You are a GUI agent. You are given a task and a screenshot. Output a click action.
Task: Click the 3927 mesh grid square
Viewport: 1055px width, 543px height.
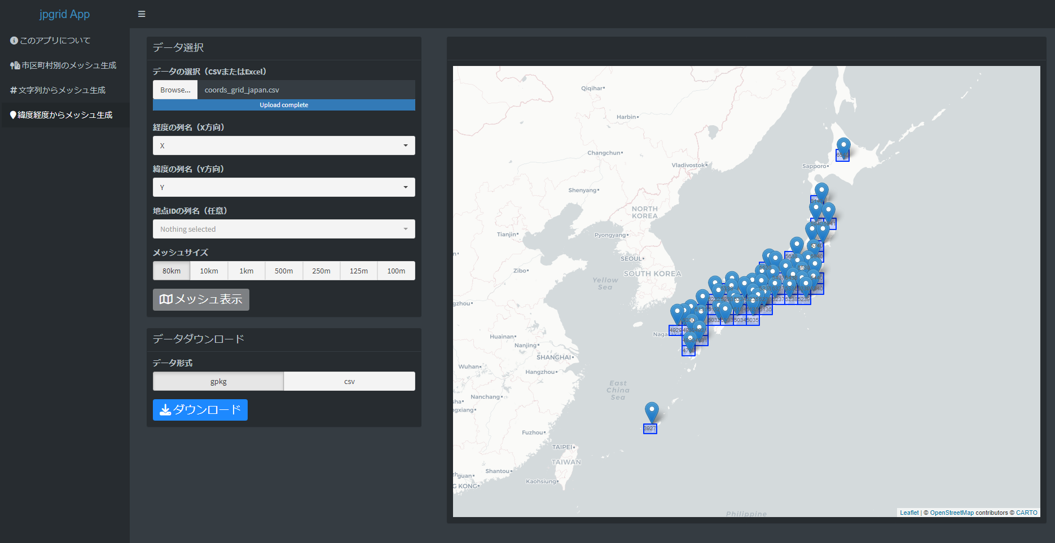(650, 429)
